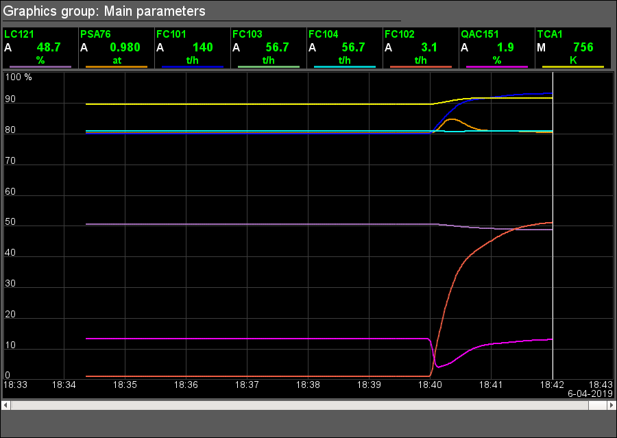Click the red color bar under FC102
The width and height of the screenshot is (617, 438).
pos(421,67)
